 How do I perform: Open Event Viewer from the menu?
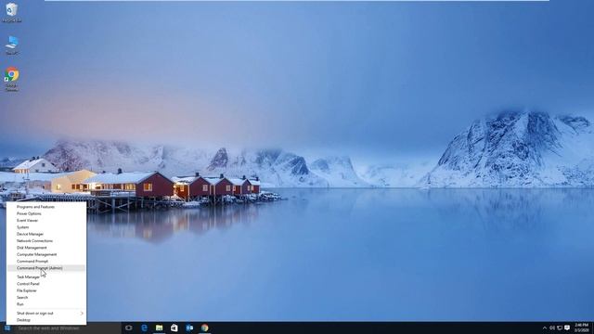46,221
